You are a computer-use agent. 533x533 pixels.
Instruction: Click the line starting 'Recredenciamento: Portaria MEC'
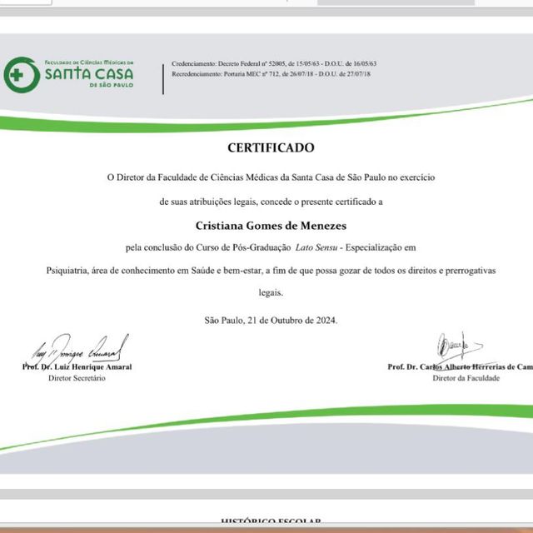271,74
